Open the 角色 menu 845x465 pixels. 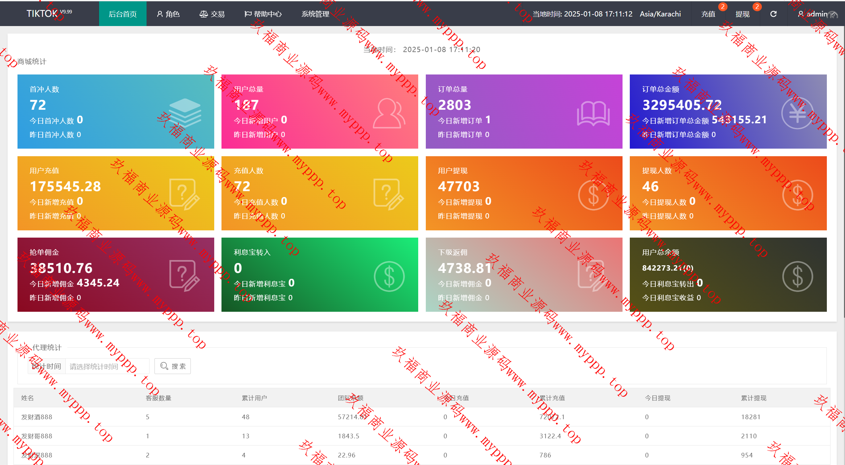point(168,14)
